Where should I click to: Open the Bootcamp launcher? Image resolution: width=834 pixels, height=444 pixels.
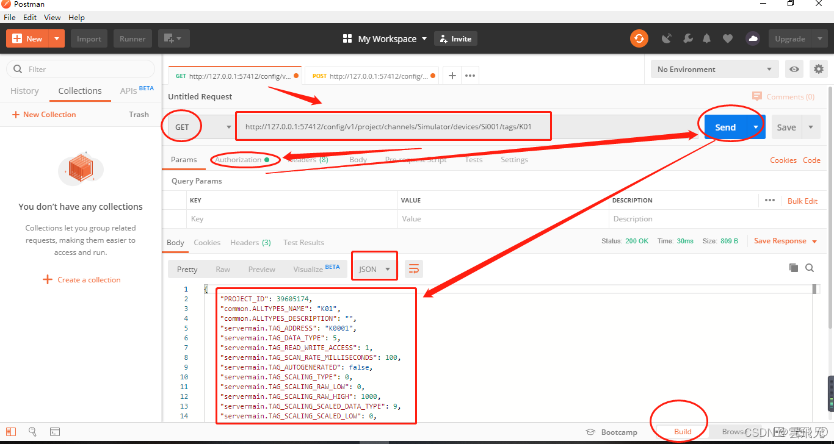(x=611, y=432)
